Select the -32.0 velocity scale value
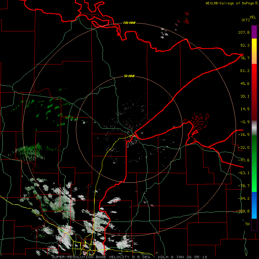The image size is (259, 259). pyautogui.click(x=244, y=148)
